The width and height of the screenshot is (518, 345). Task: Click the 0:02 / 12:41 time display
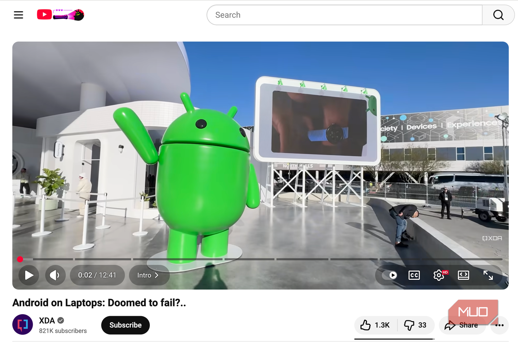point(97,275)
